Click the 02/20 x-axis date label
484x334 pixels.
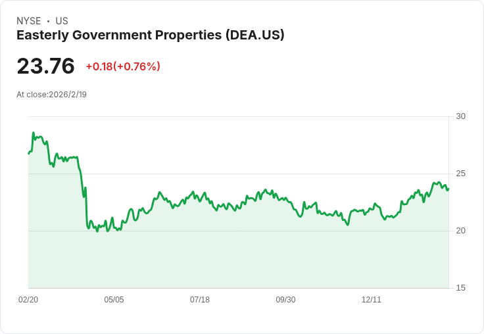pyautogui.click(x=28, y=300)
